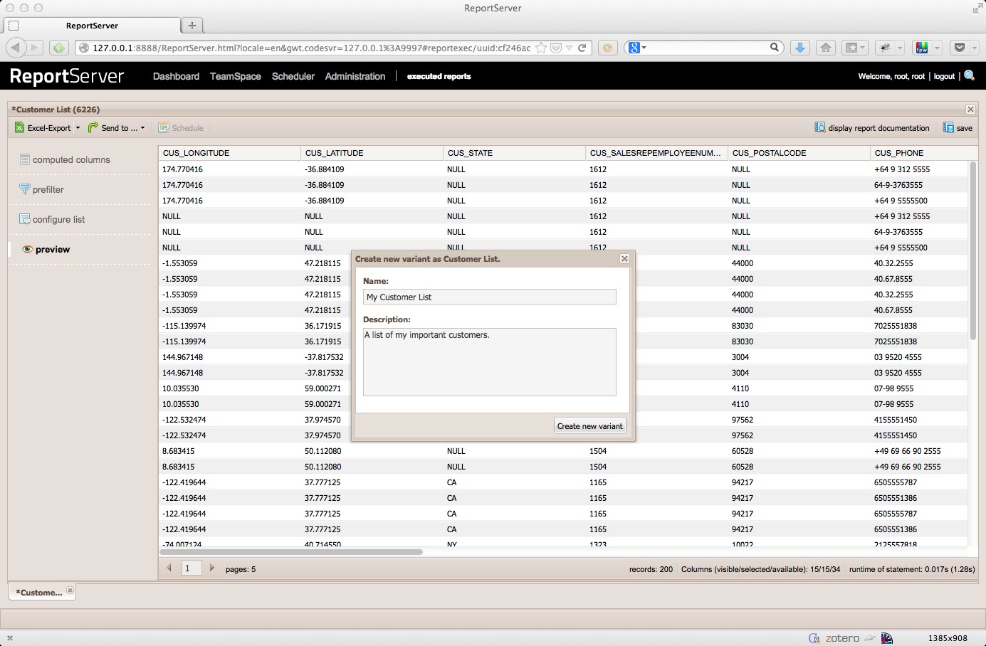Click phone cell +49 69 66 90 2555 first row

coord(907,451)
